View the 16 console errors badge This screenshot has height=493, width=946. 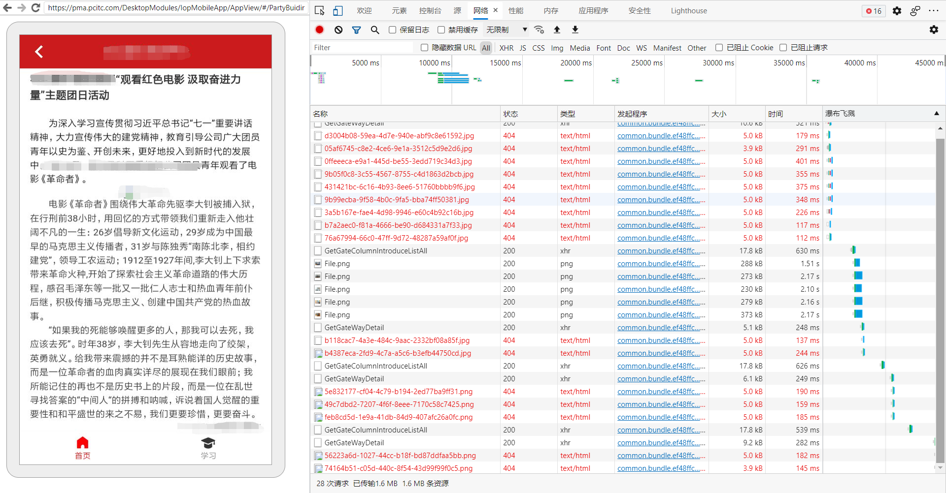coord(873,10)
